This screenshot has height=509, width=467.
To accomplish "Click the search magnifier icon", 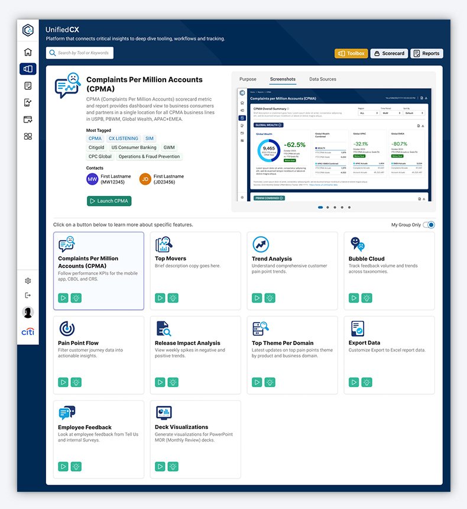I will pos(52,53).
